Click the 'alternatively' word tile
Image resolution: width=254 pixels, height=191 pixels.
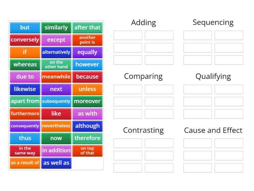pyautogui.click(x=56, y=52)
